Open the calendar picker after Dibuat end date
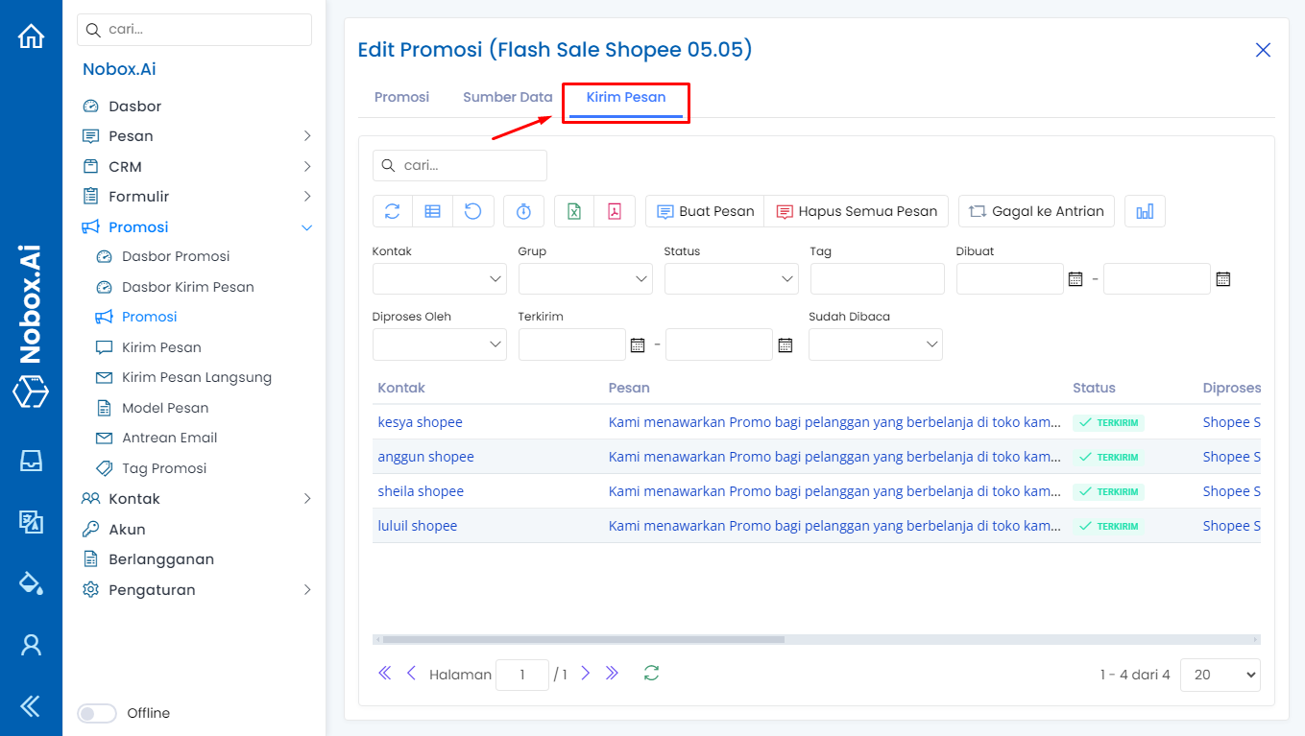 pos(1222,279)
